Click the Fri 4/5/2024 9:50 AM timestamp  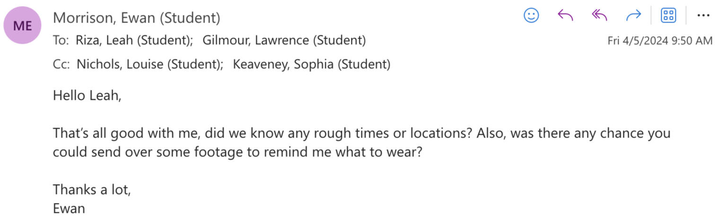click(660, 41)
